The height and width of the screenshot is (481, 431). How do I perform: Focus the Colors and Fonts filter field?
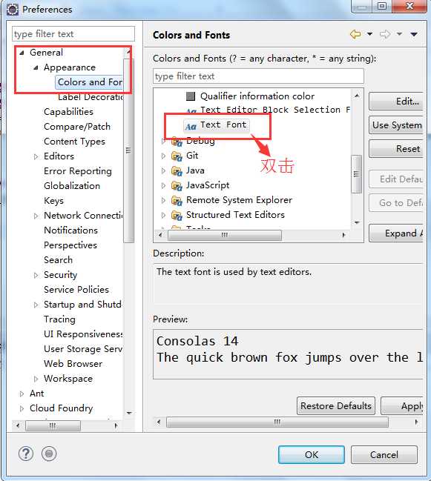click(x=258, y=76)
